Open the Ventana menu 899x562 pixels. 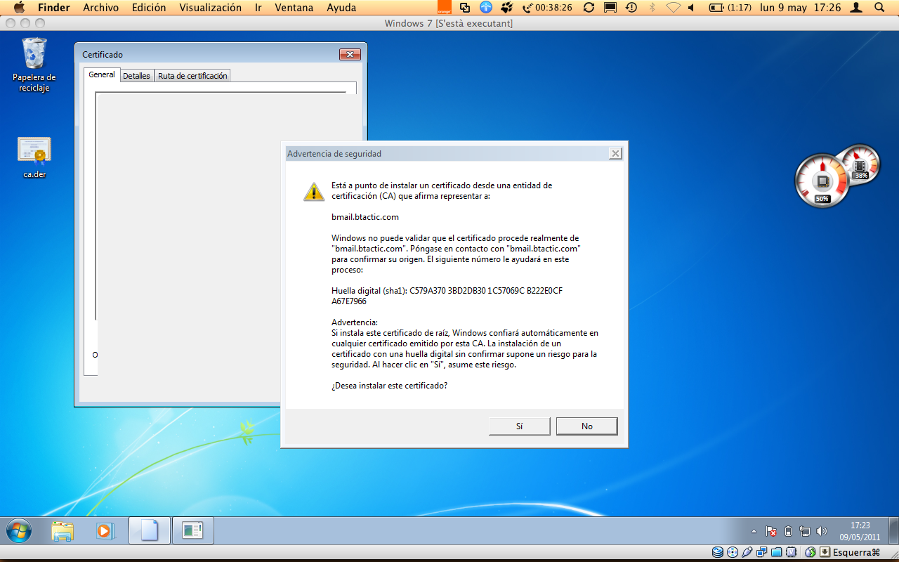click(294, 8)
